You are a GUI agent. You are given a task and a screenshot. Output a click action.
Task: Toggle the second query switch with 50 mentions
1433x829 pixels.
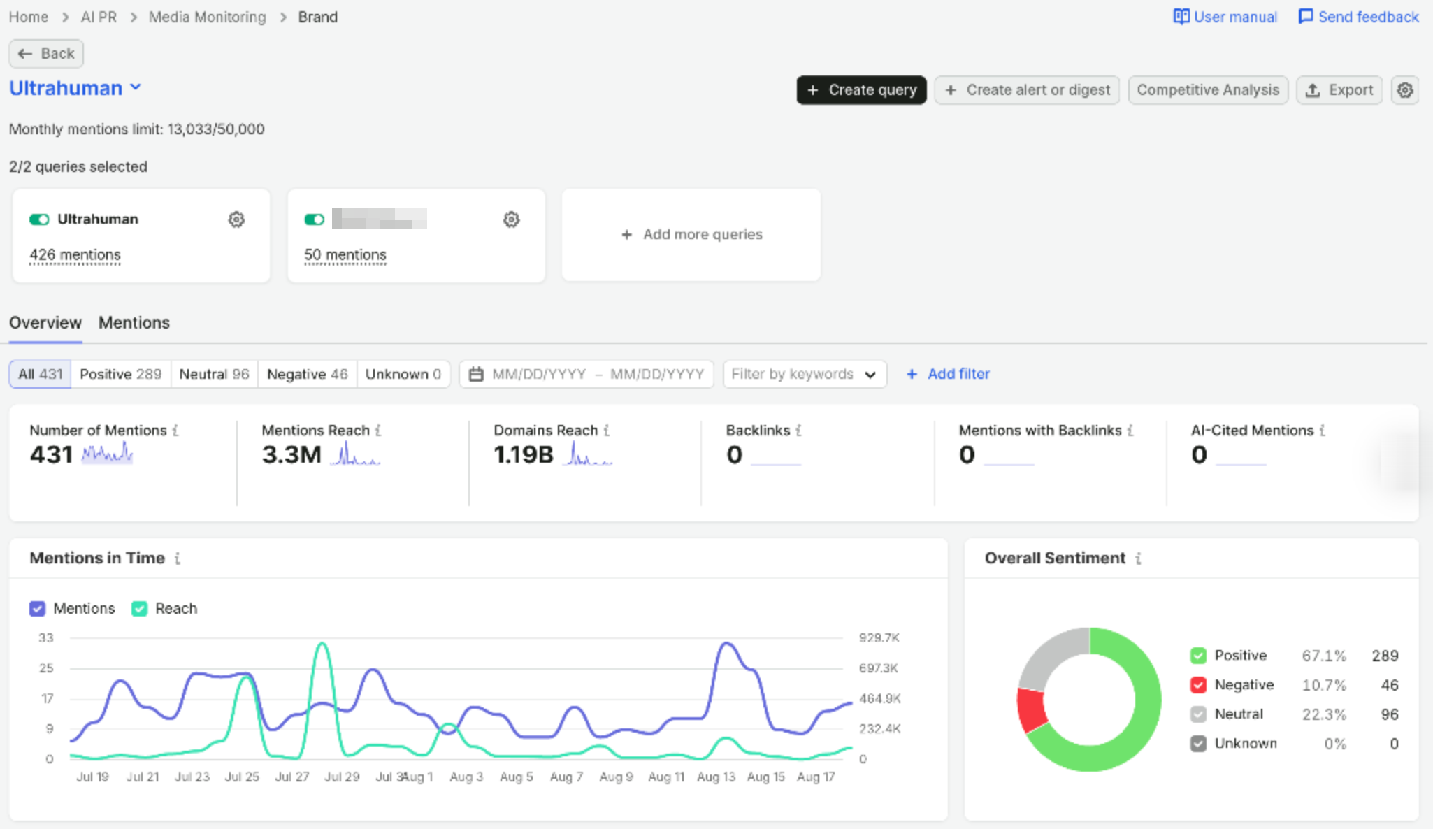[315, 219]
